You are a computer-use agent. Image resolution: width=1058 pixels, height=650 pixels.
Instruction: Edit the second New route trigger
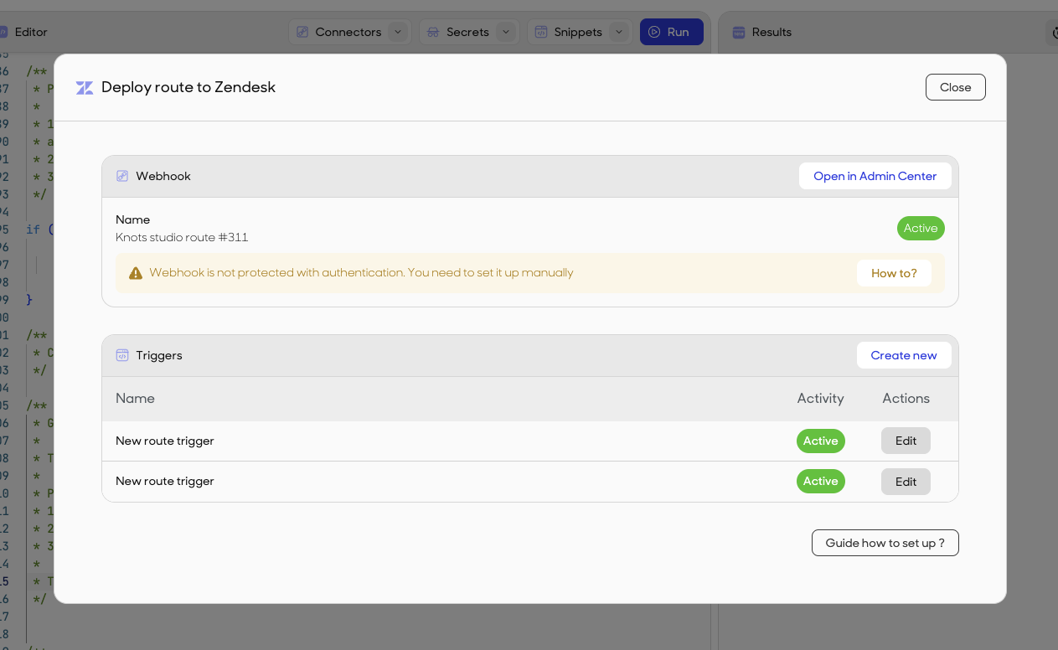906,482
